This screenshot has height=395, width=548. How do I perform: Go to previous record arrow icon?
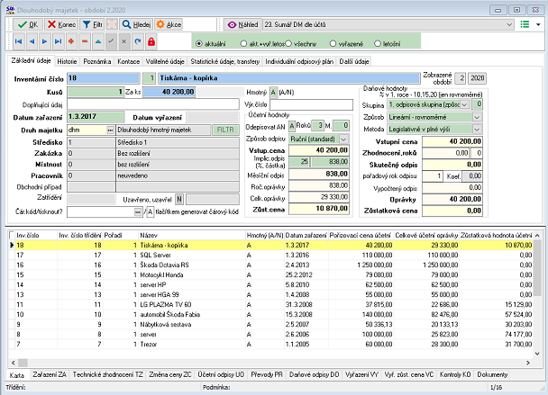[32, 41]
